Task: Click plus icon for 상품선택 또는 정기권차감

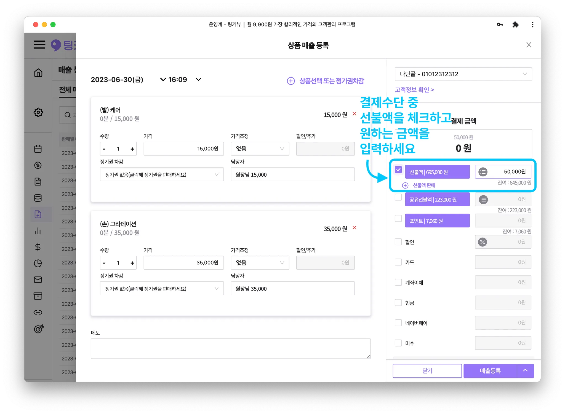Action: click(x=291, y=81)
